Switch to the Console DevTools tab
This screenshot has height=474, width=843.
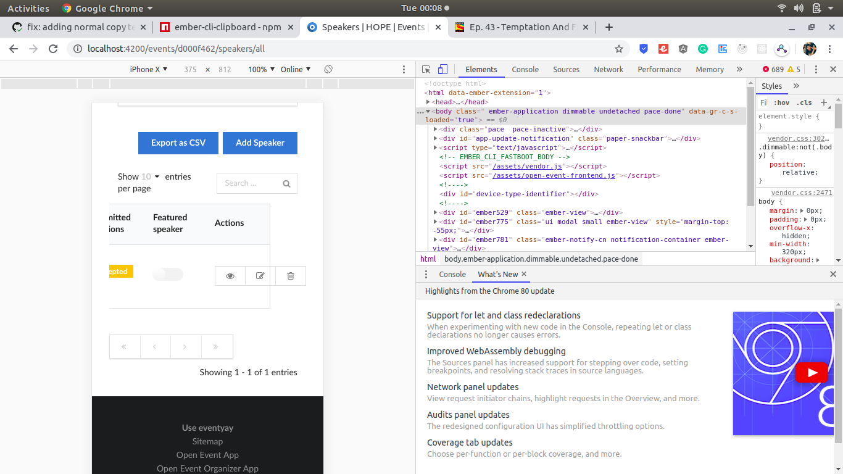(525, 69)
